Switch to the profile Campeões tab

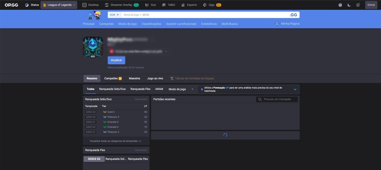tap(113, 79)
